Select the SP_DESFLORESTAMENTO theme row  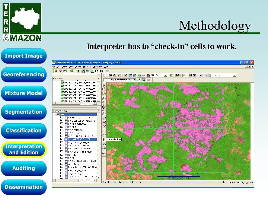point(82,121)
